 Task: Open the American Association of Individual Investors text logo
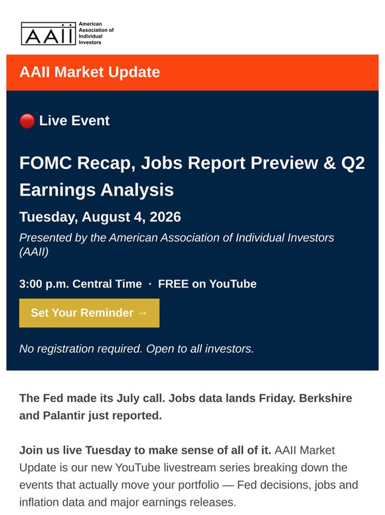click(96, 33)
